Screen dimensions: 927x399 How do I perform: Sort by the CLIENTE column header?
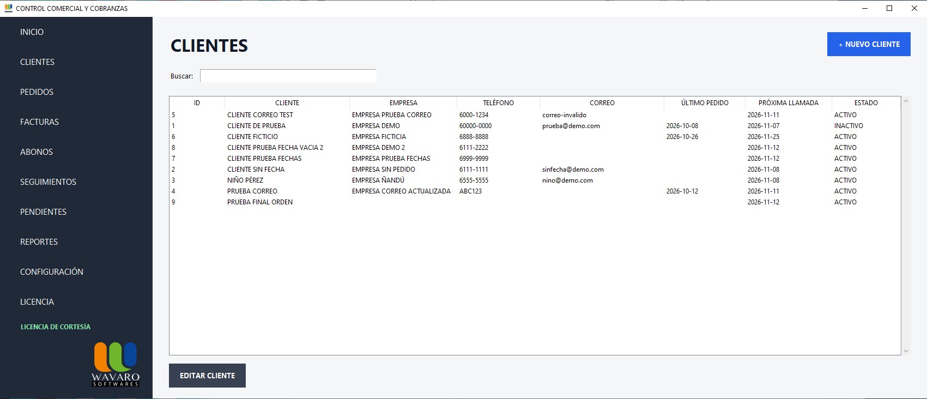(x=287, y=103)
